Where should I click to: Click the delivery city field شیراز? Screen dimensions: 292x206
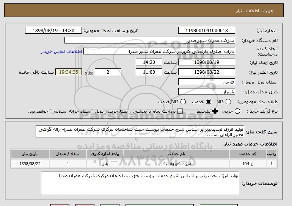pyautogui.click(x=207, y=92)
